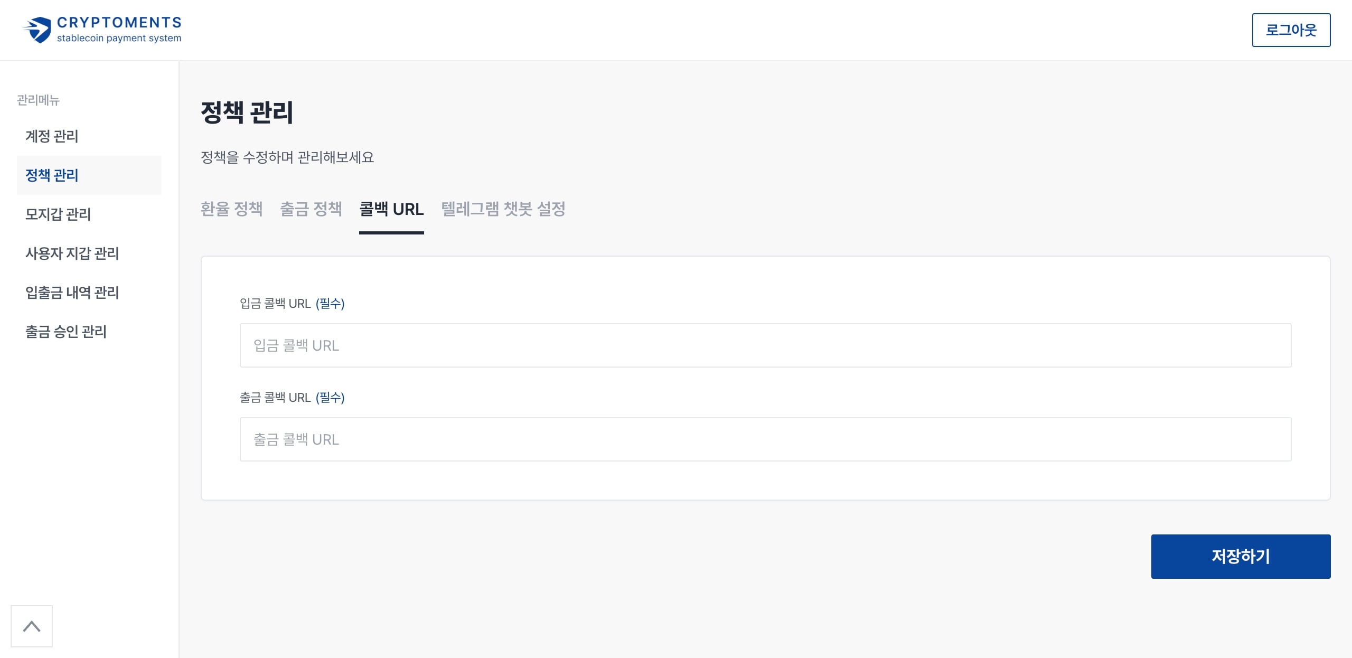Image resolution: width=1352 pixels, height=658 pixels.
Task: Click the 로그아웃 logout button
Action: tap(1291, 30)
